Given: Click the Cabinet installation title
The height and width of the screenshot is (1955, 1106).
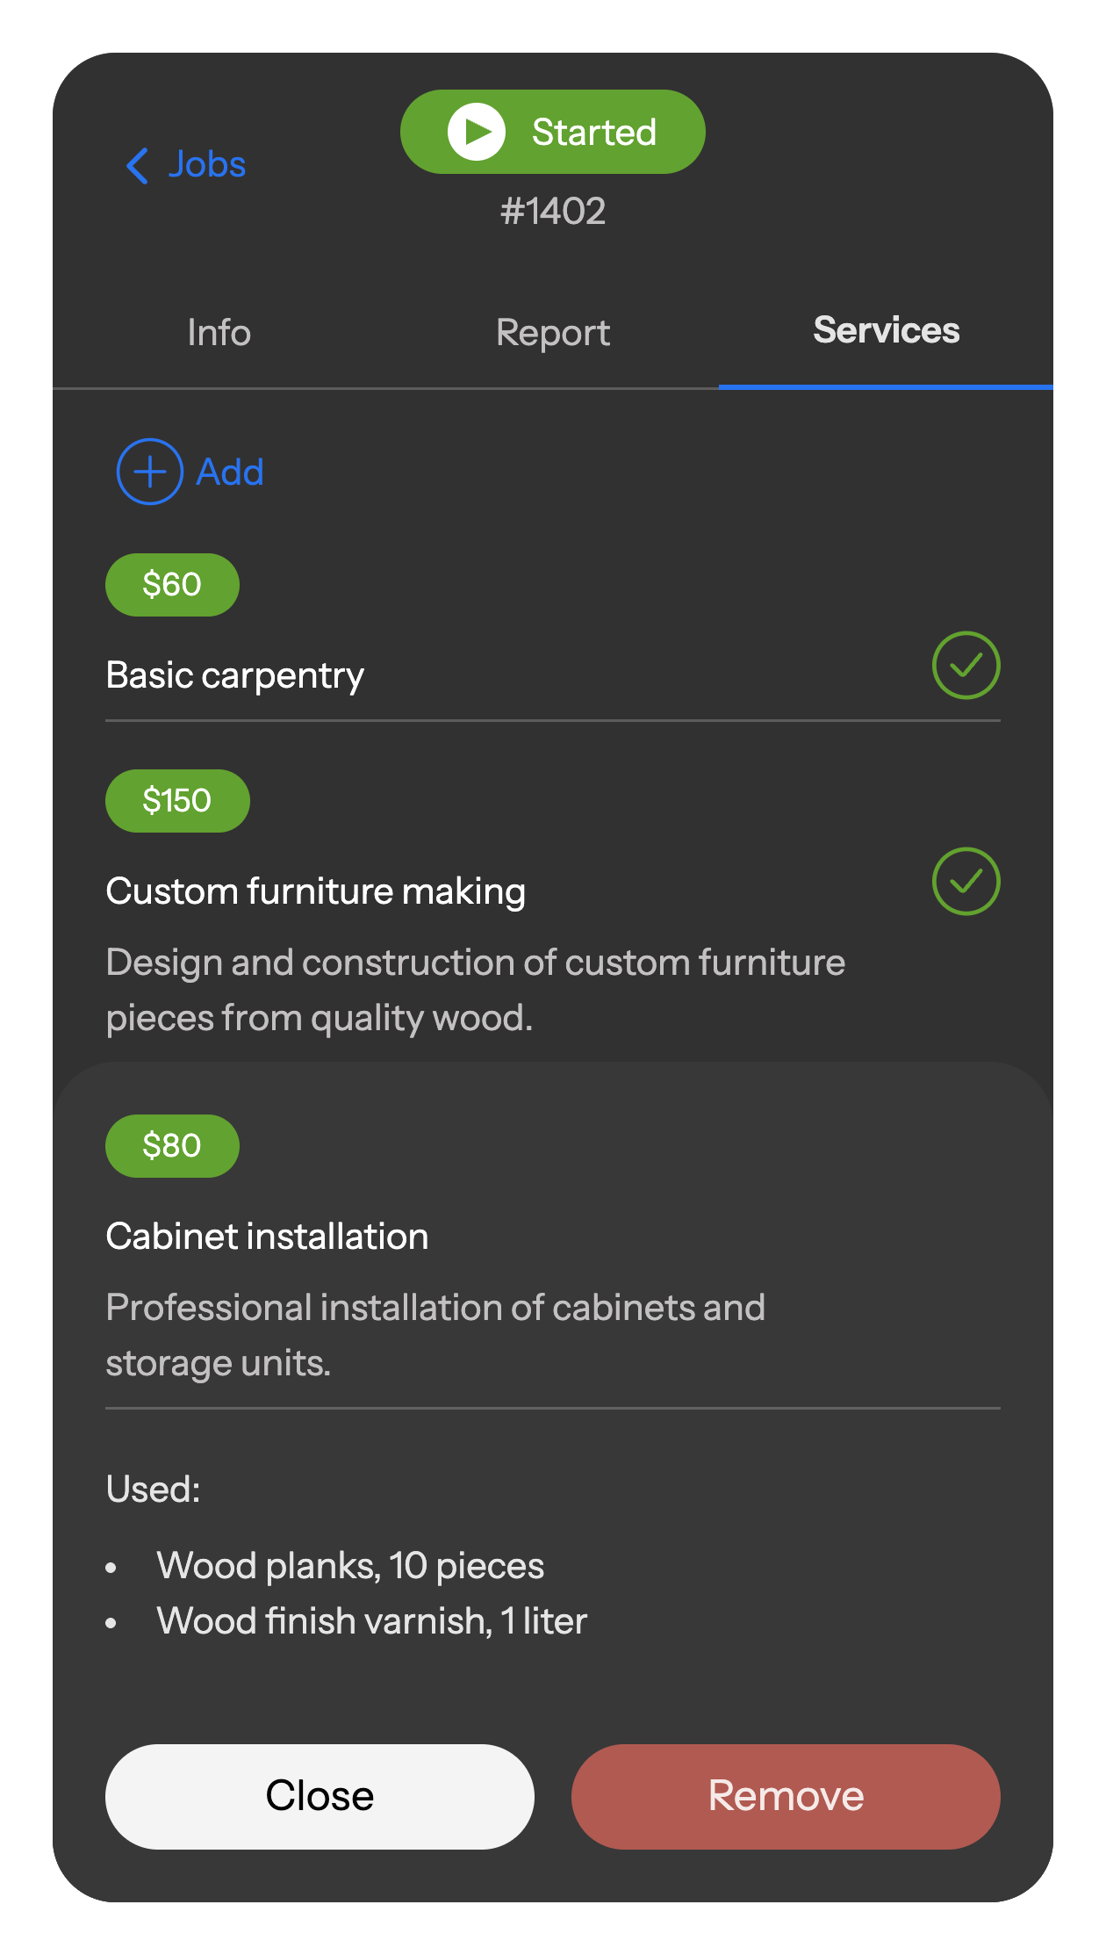Looking at the screenshot, I should click(x=267, y=1237).
